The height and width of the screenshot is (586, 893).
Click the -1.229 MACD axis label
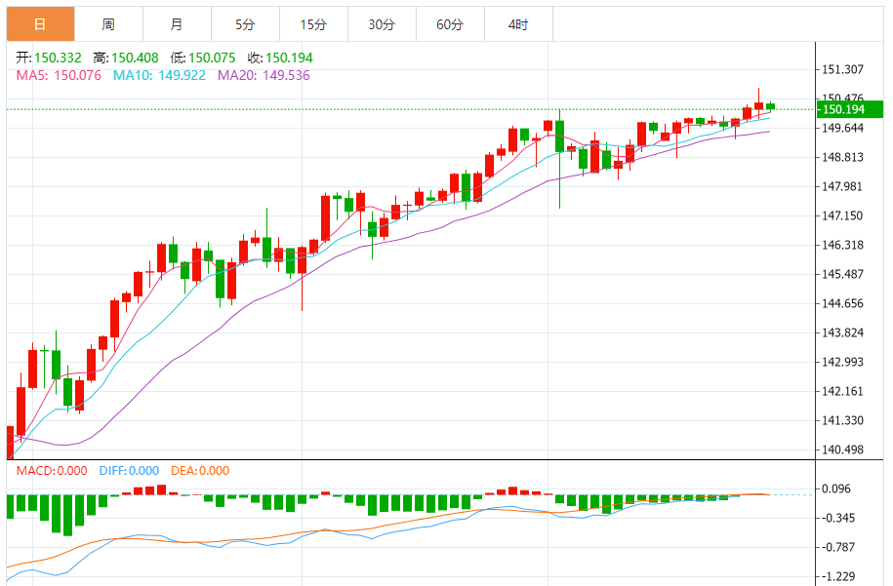[838, 577]
